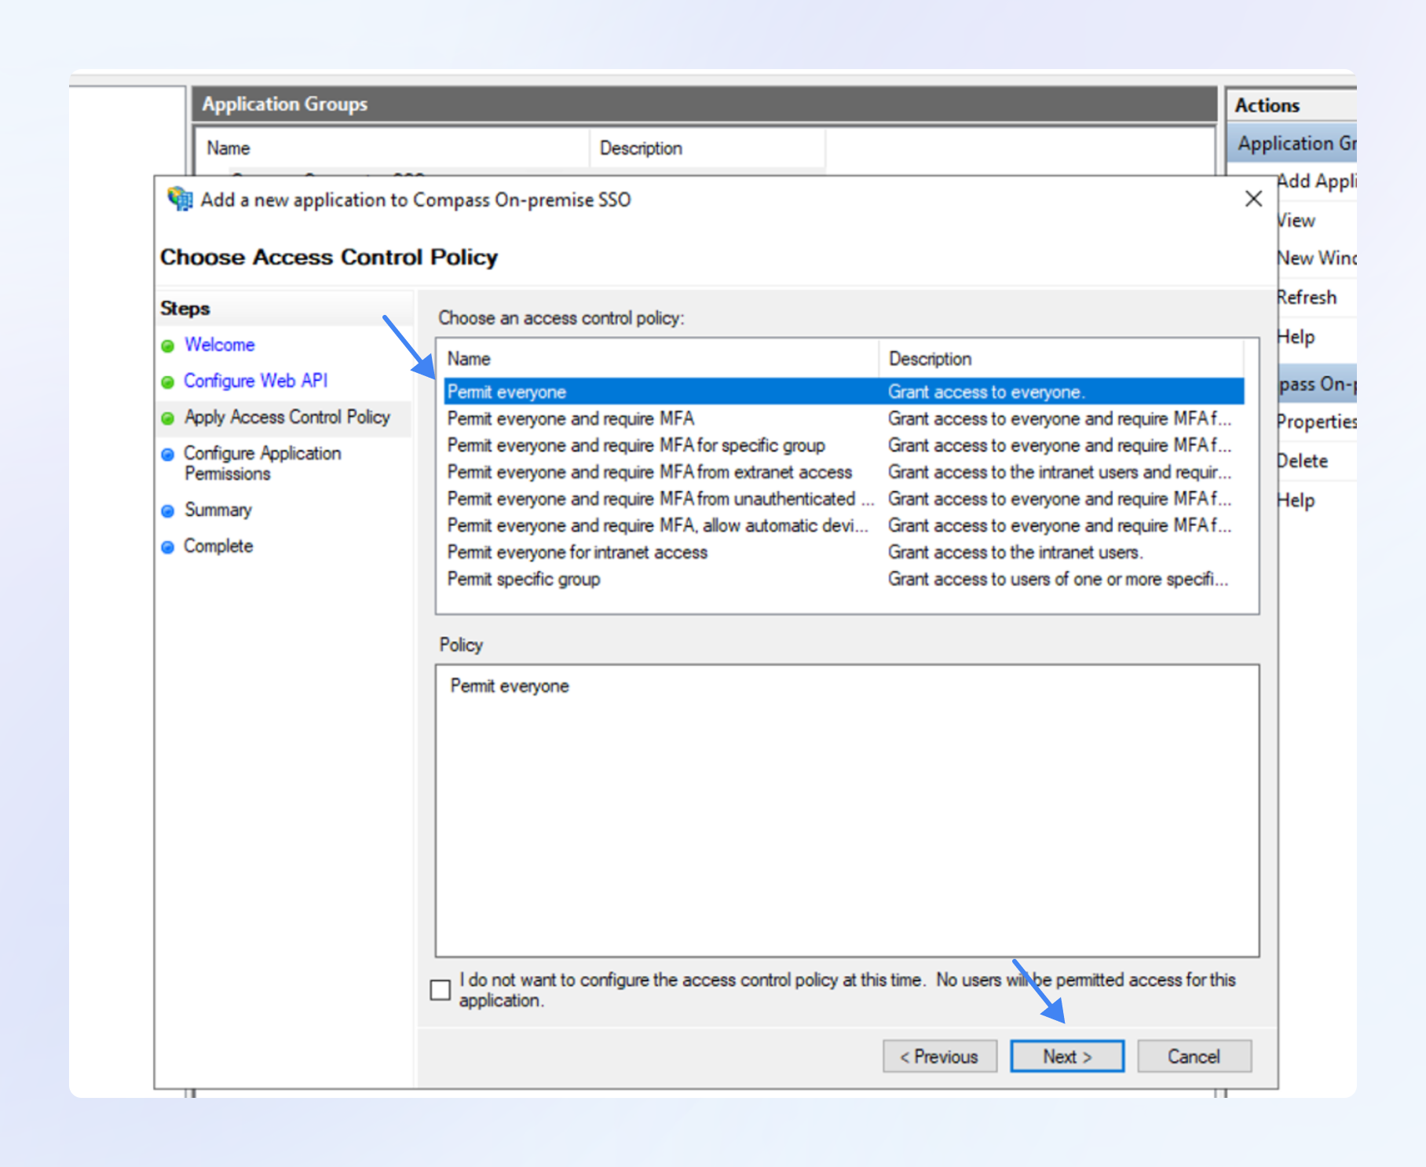This screenshot has height=1167, width=1426.
Task: Click Delete in the Actions pane
Action: [x=1303, y=461]
